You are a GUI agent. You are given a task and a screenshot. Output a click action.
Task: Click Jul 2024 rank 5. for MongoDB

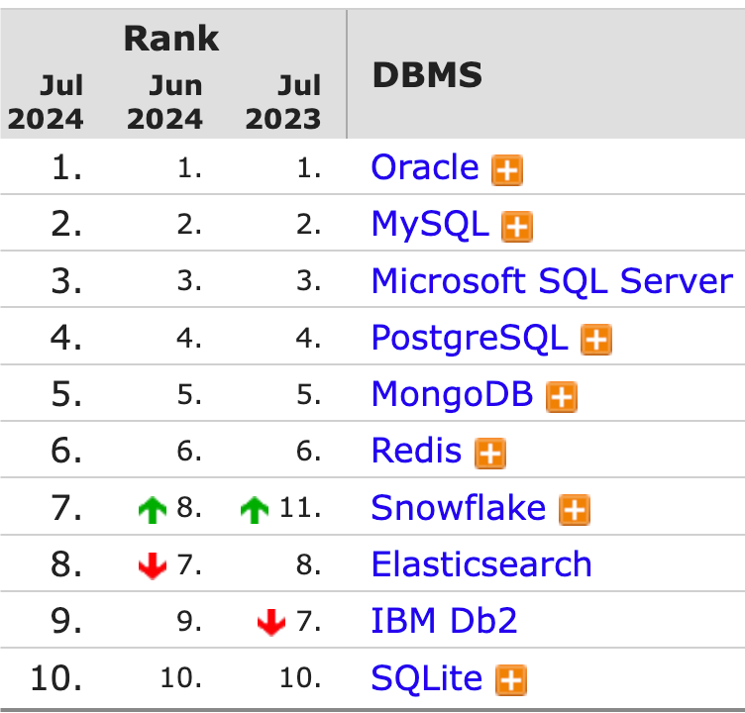66,394
